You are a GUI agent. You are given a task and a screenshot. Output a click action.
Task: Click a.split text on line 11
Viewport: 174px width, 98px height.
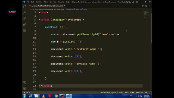point(68,42)
